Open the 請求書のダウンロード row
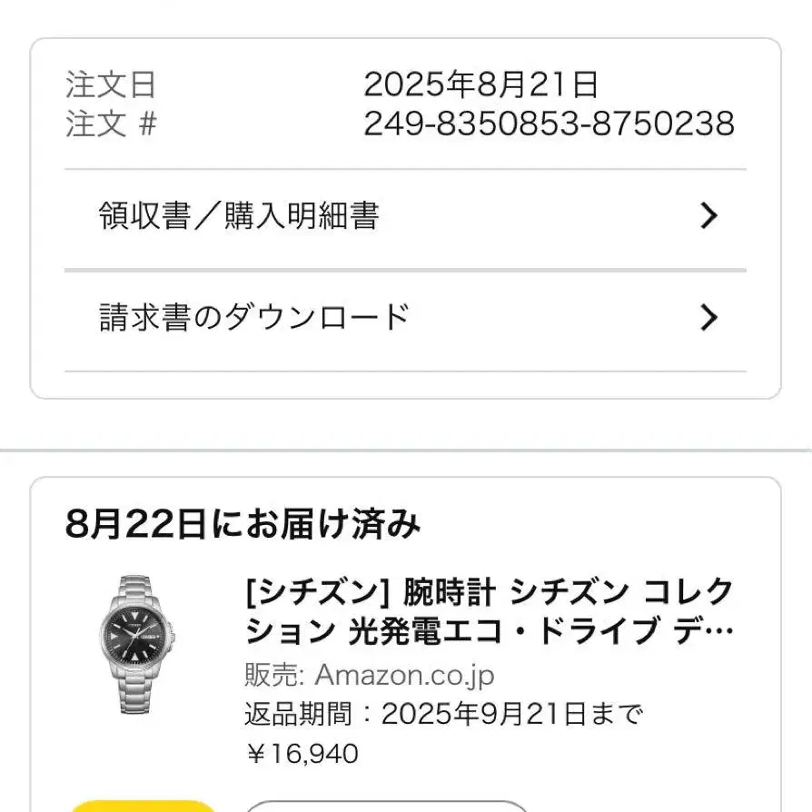812x812 pixels. click(254, 318)
